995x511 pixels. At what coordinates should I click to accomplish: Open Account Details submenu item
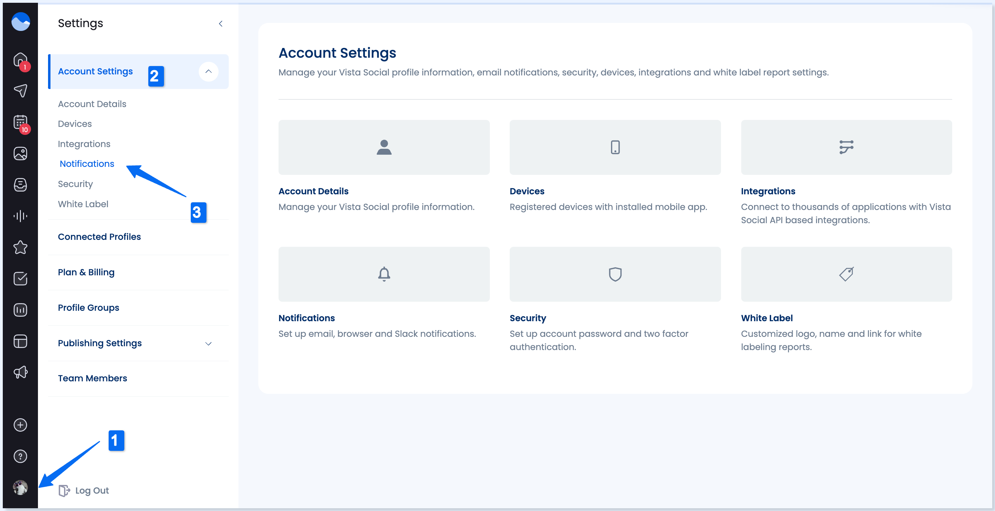click(x=92, y=104)
